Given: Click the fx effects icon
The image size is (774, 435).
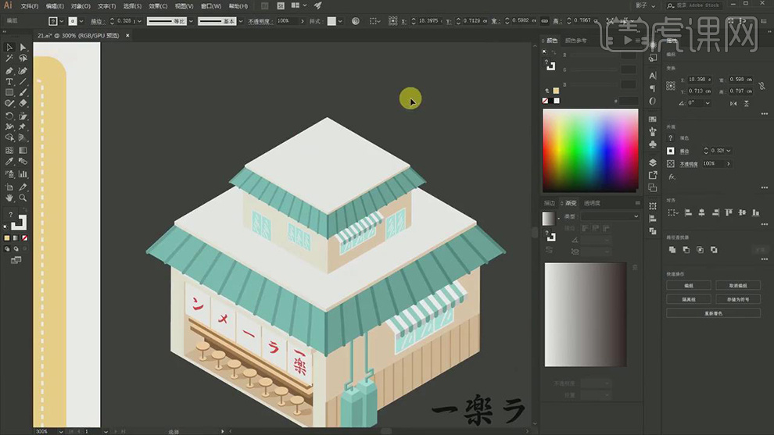Looking at the screenshot, I should coord(671,176).
